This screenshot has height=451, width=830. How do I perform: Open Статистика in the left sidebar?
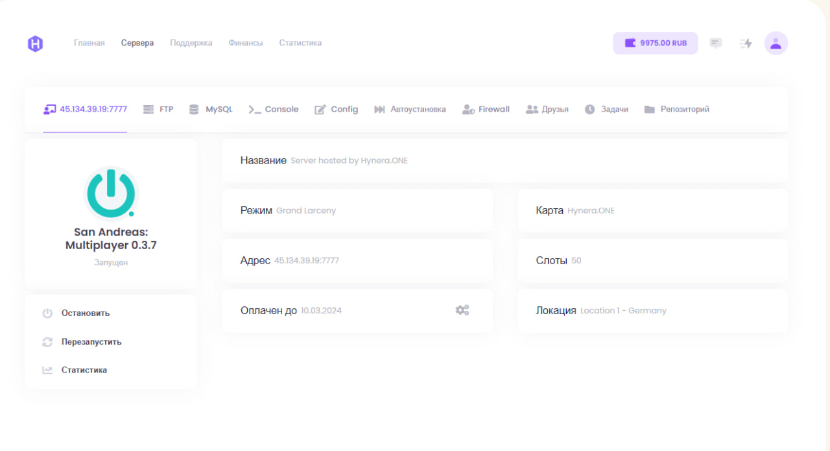(84, 370)
